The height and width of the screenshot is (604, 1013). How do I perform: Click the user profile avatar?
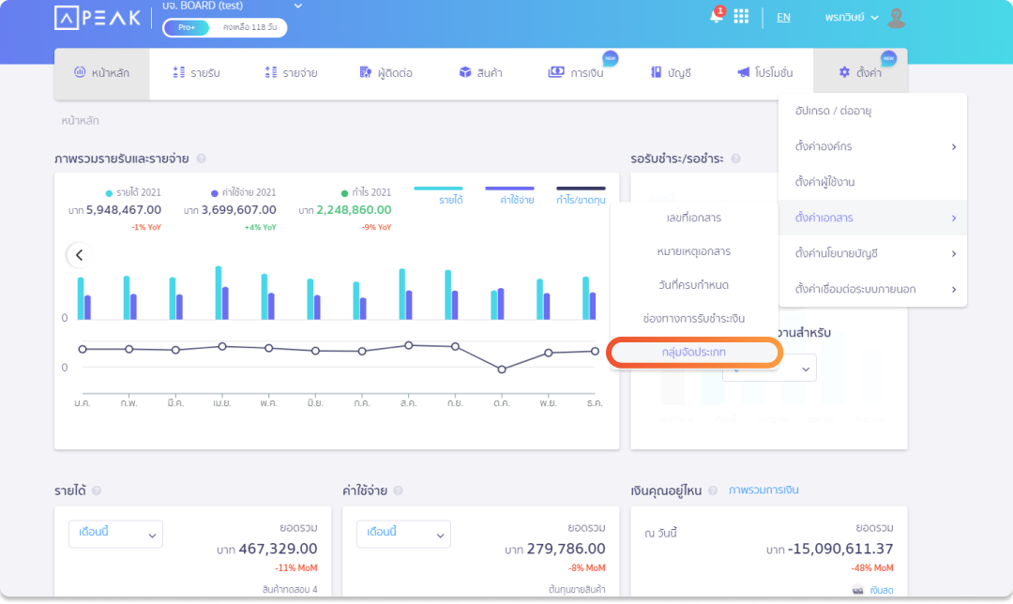[x=896, y=18]
